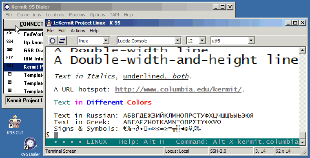Open the TAPI menu in the Dialer
Image resolution: width=310 pixels, height=158 pixels.
coord(115,15)
